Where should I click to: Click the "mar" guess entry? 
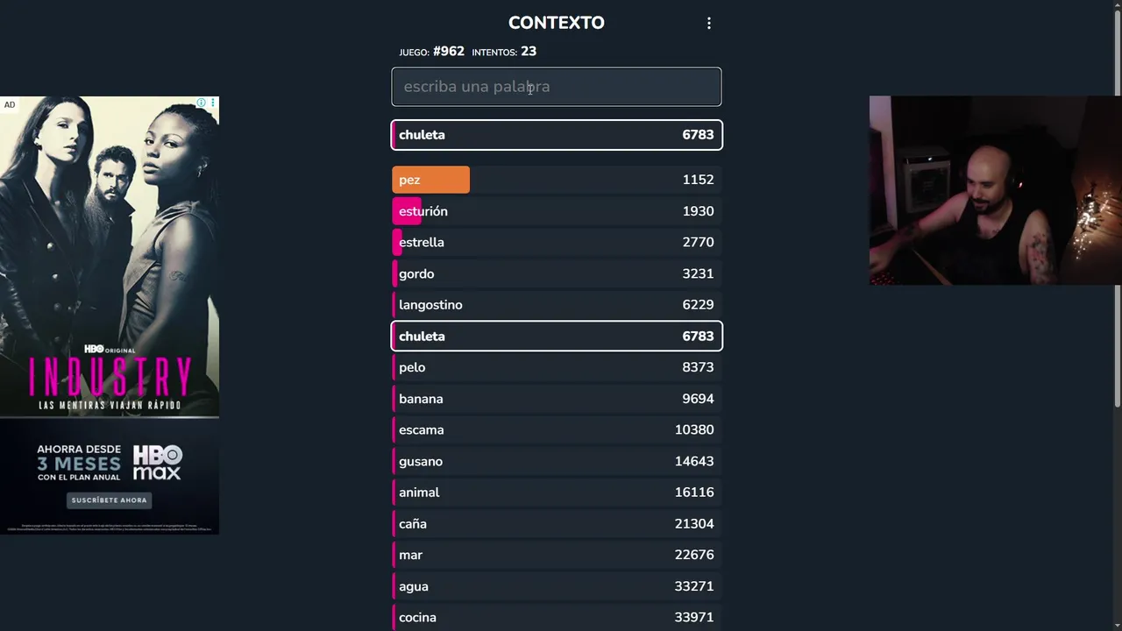click(x=556, y=555)
